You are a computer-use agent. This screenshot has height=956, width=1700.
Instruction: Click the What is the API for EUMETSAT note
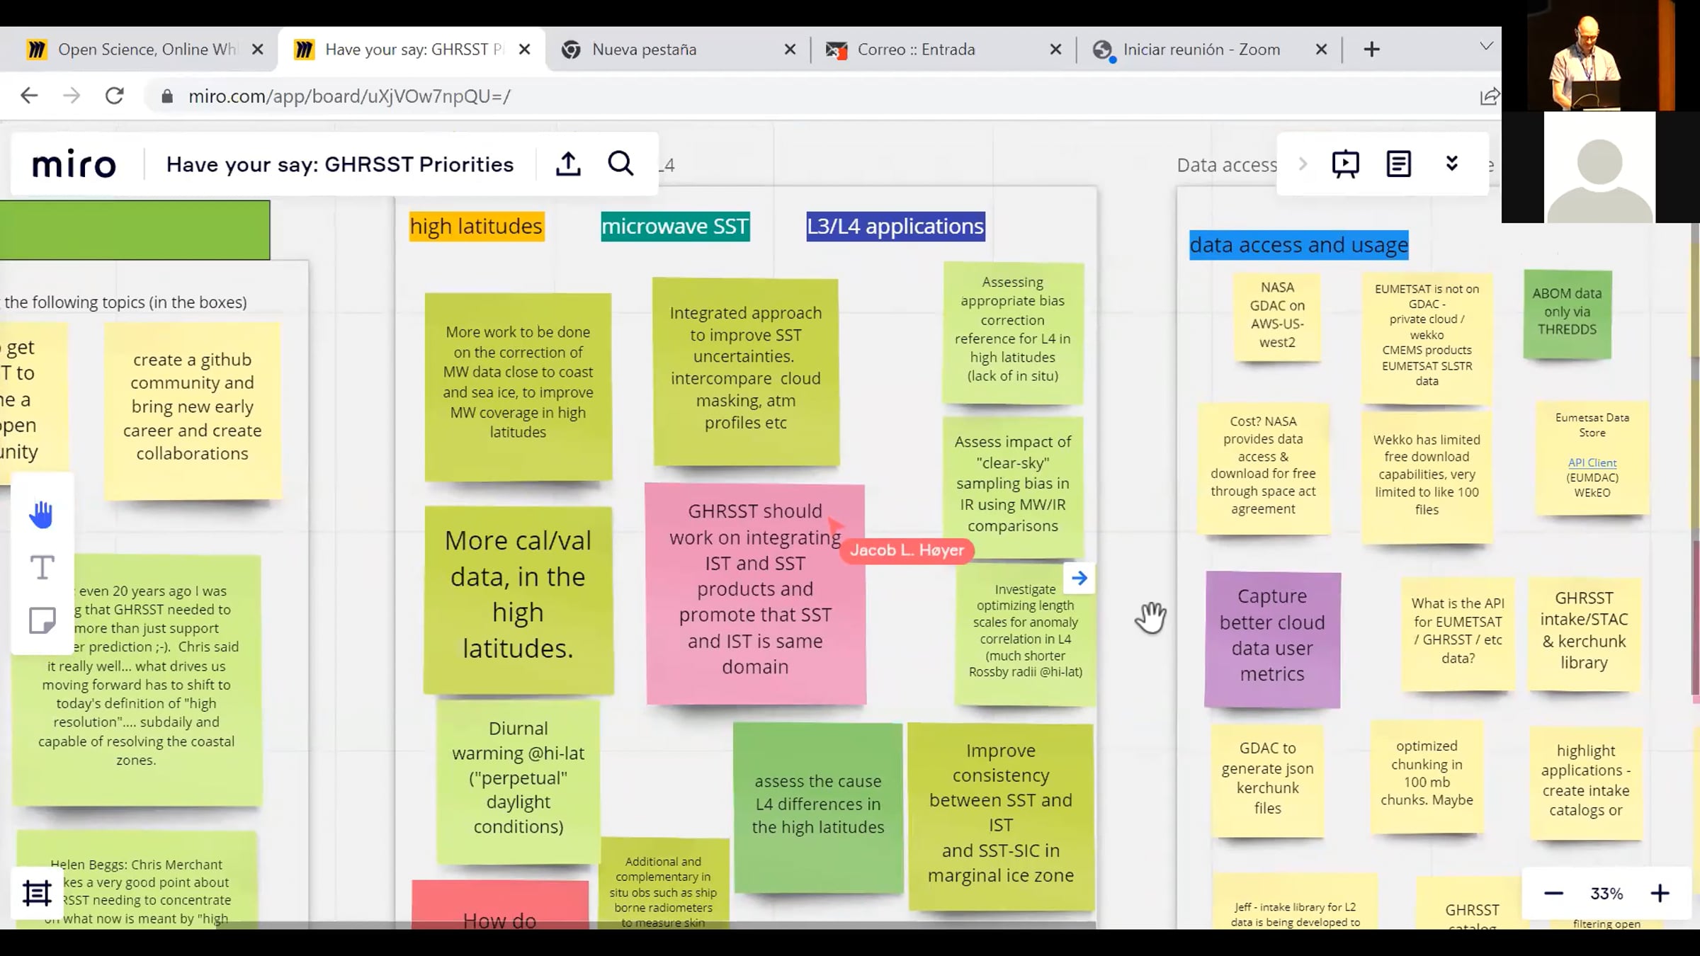(1458, 633)
